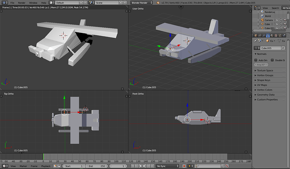Open the mesh data browse icon beside Cube.005
Viewport: 290px width, 169px height.
pos(257,48)
